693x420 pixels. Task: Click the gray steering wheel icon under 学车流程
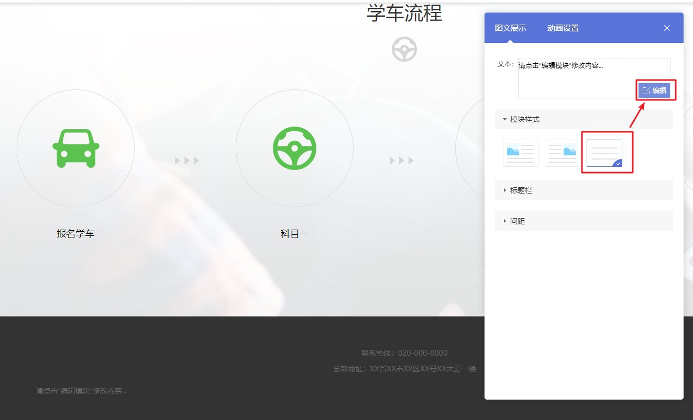404,49
